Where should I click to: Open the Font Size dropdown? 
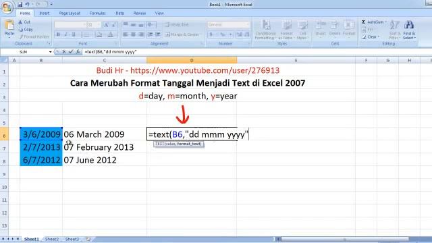tap(99, 25)
